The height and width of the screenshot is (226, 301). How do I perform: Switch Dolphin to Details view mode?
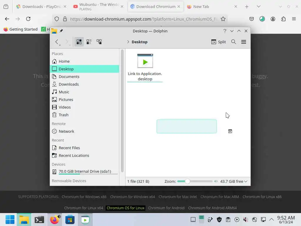pos(99,42)
